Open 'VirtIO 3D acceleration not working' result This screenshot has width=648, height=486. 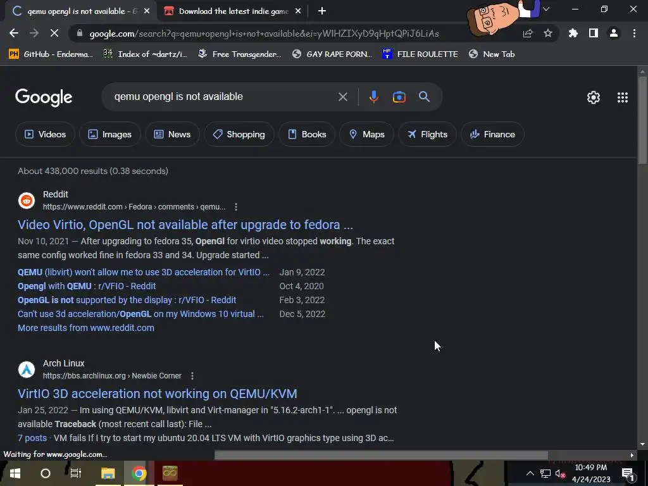click(158, 394)
